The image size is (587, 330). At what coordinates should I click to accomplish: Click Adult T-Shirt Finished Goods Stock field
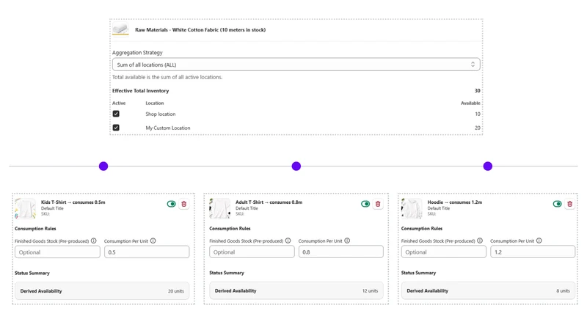point(252,252)
